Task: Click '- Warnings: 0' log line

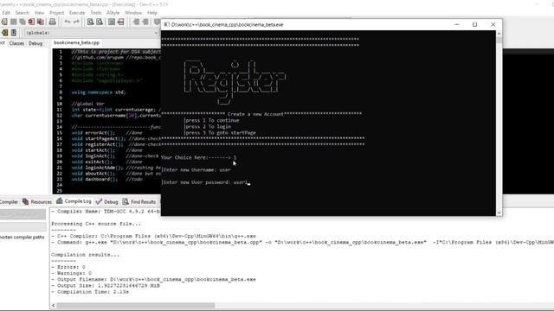Action: [71, 273]
